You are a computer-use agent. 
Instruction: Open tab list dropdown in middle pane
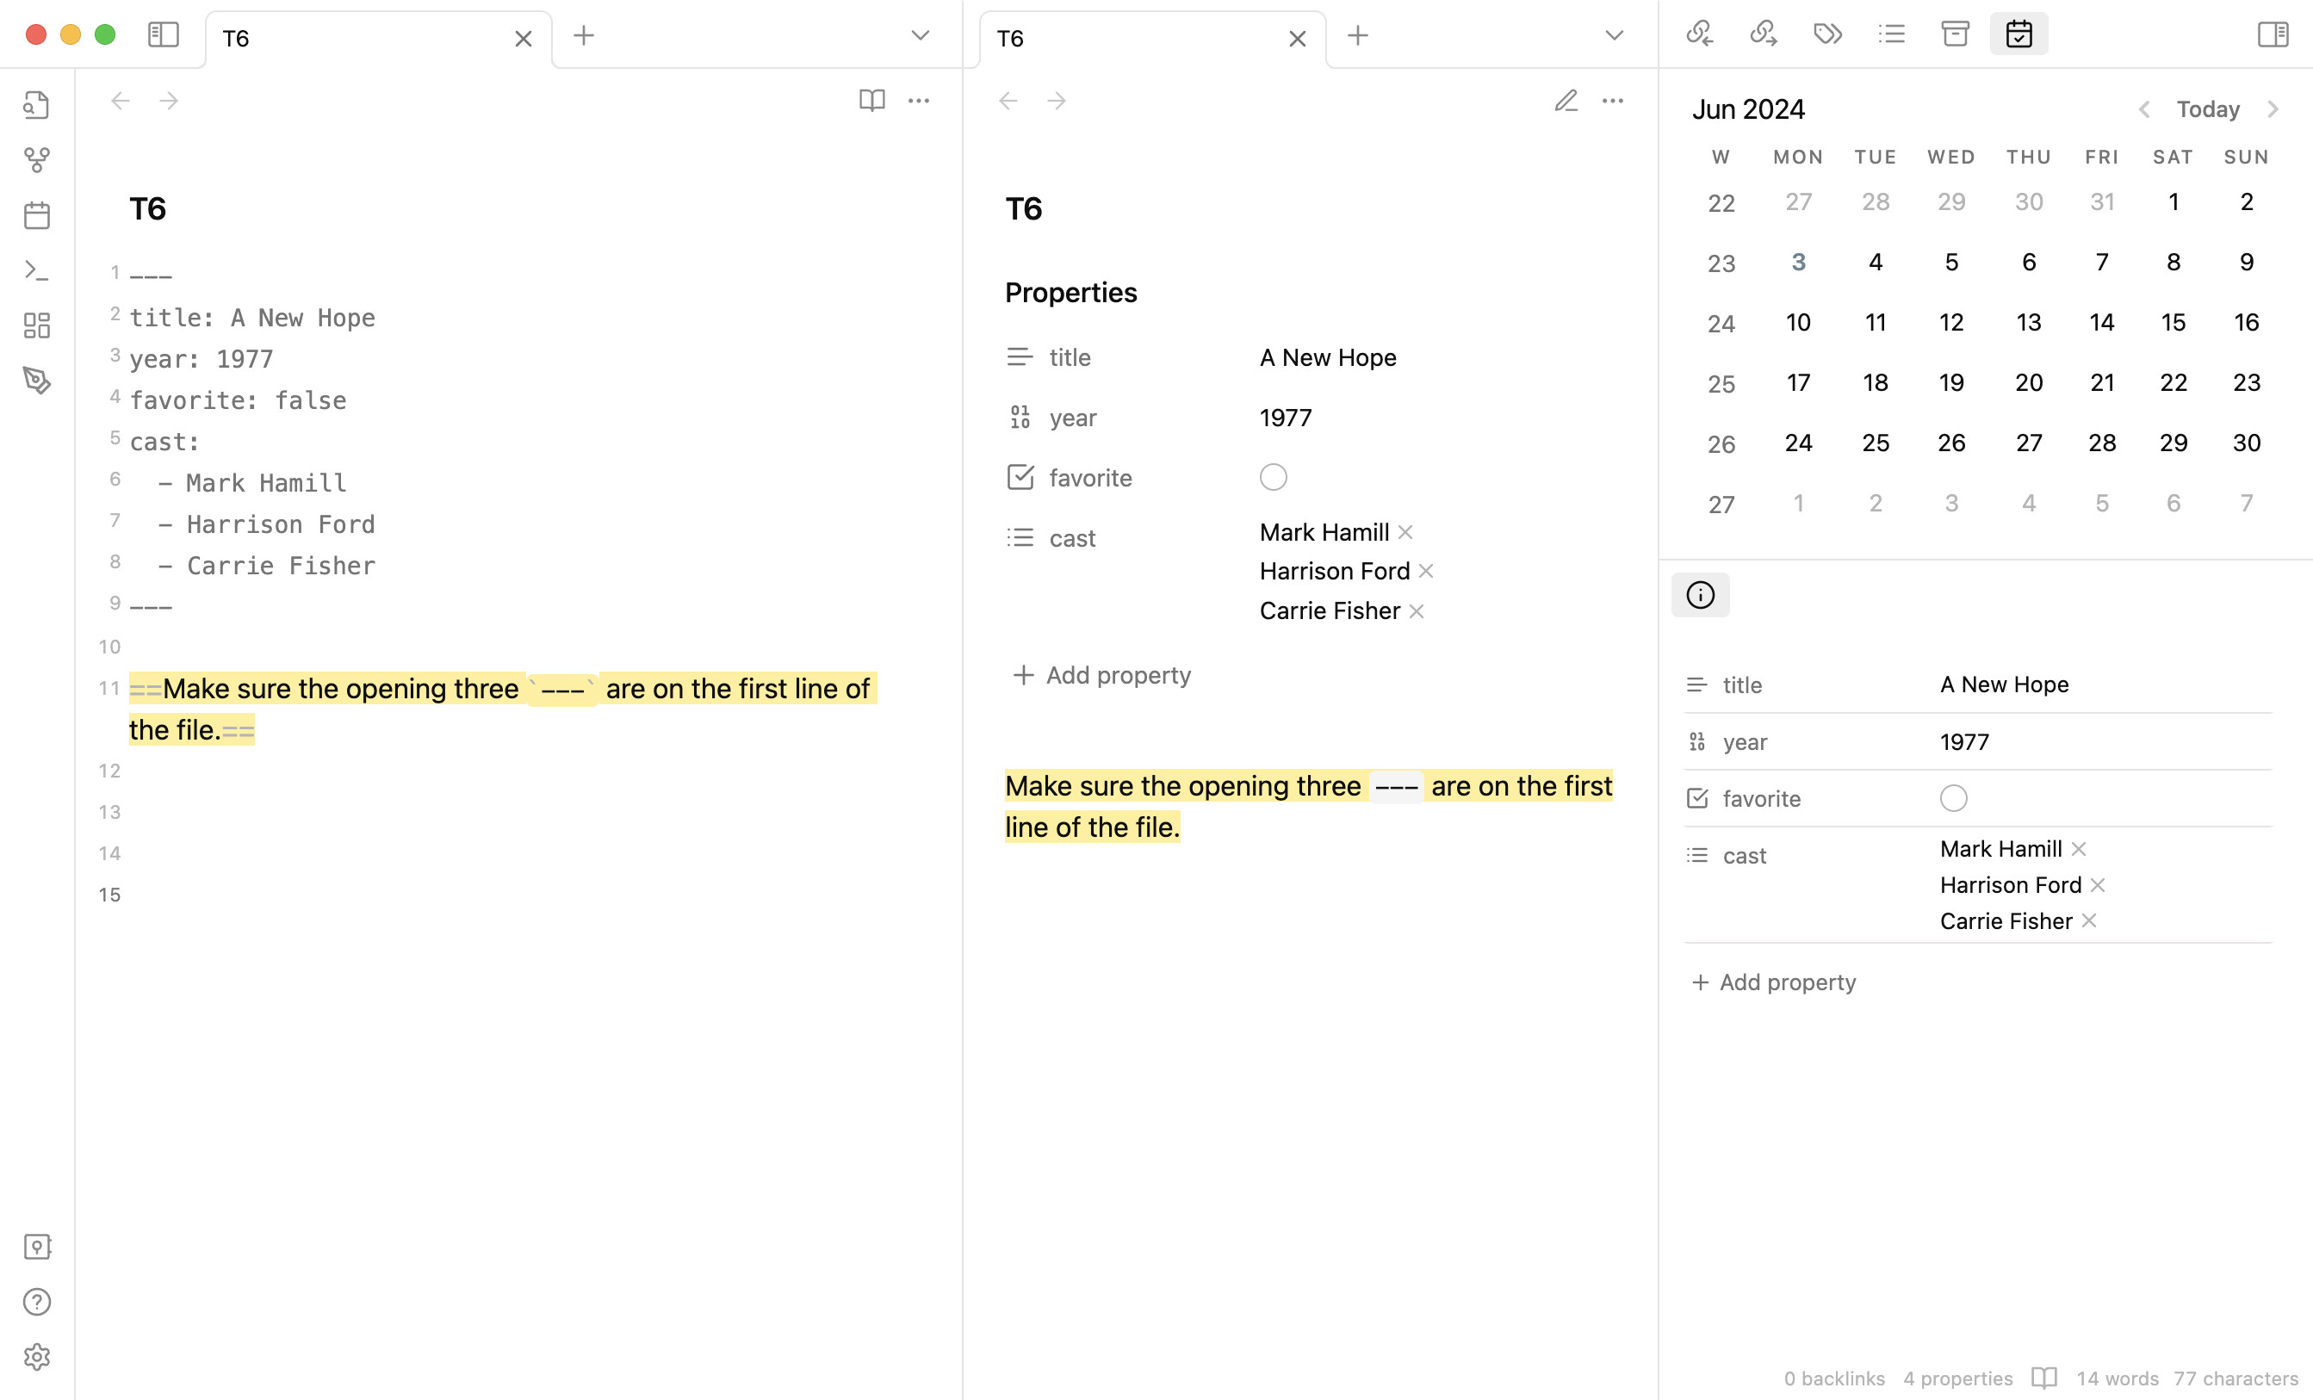[x=1614, y=35]
